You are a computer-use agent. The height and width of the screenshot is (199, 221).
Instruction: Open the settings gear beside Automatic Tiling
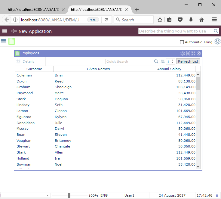click(217, 42)
